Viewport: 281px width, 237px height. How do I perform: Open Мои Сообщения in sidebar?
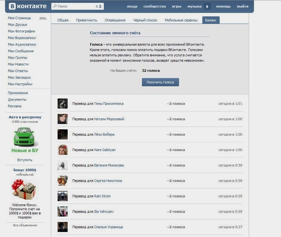pos(20,51)
